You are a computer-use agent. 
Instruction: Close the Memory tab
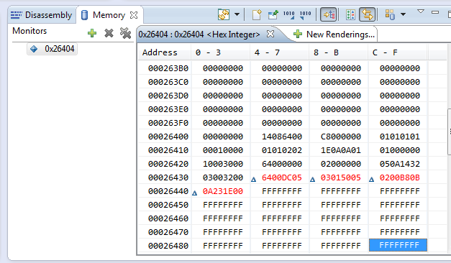(x=134, y=15)
